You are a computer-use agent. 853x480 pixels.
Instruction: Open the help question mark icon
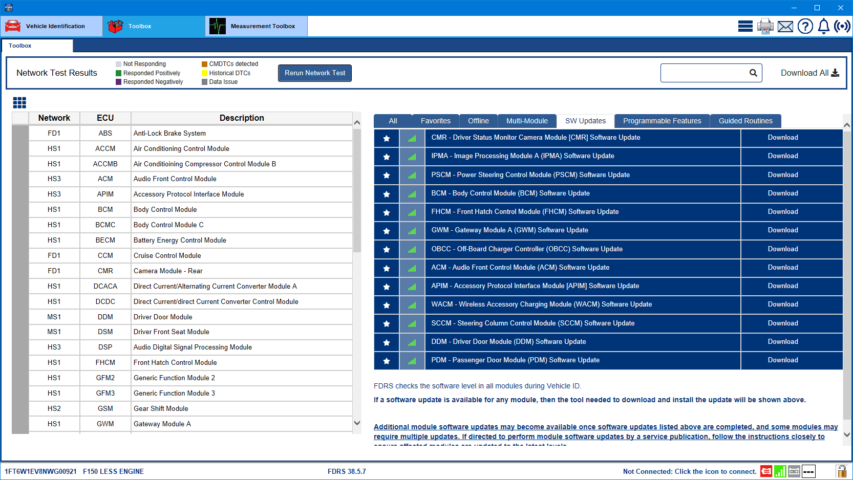click(x=805, y=26)
